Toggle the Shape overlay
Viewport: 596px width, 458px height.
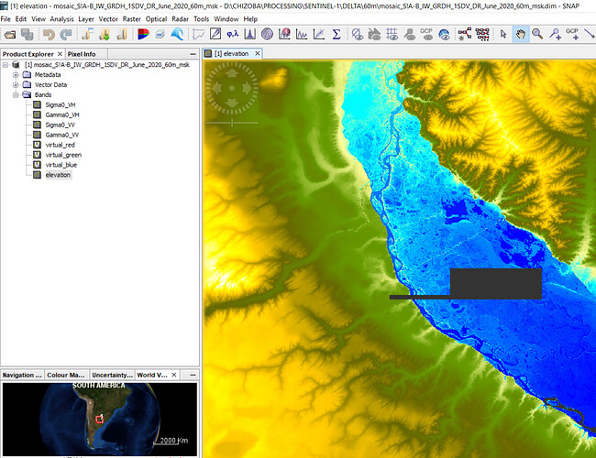[x=374, y=34]
